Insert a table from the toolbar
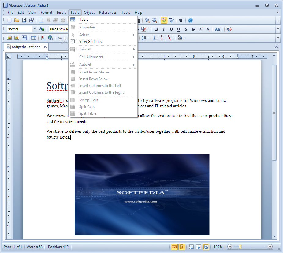 click(34, 38)
